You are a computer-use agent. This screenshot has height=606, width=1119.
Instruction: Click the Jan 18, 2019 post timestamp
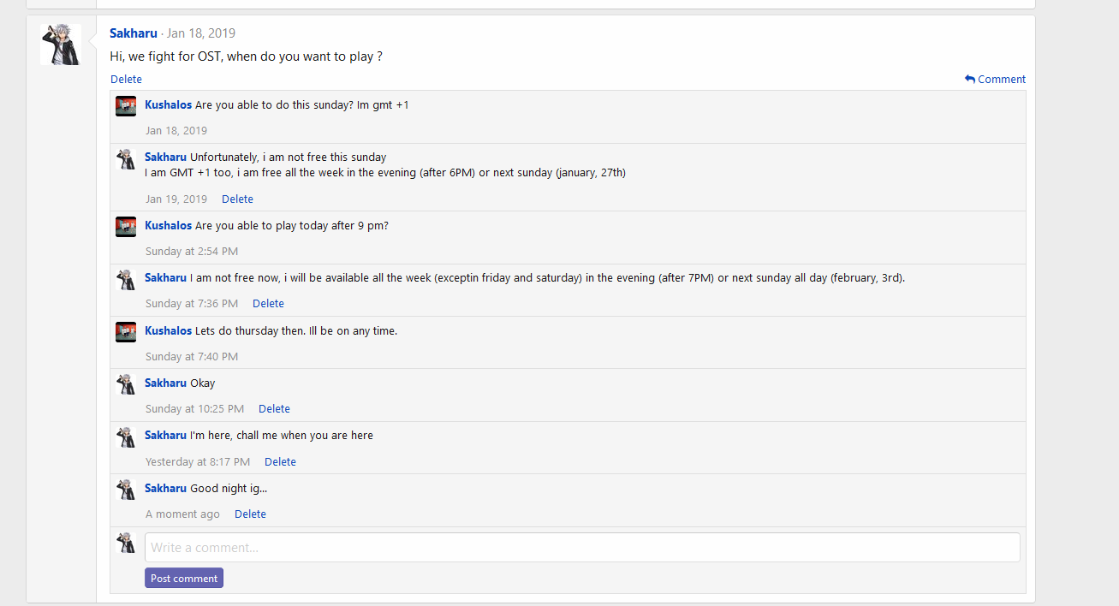click(x=200, y=33)
